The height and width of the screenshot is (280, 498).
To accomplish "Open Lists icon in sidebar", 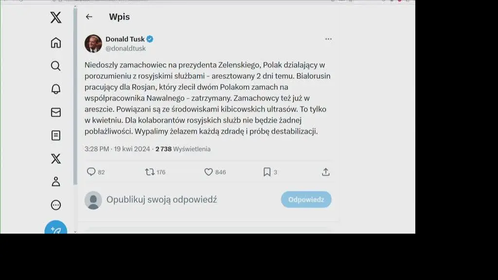I will tap(56, 135).
